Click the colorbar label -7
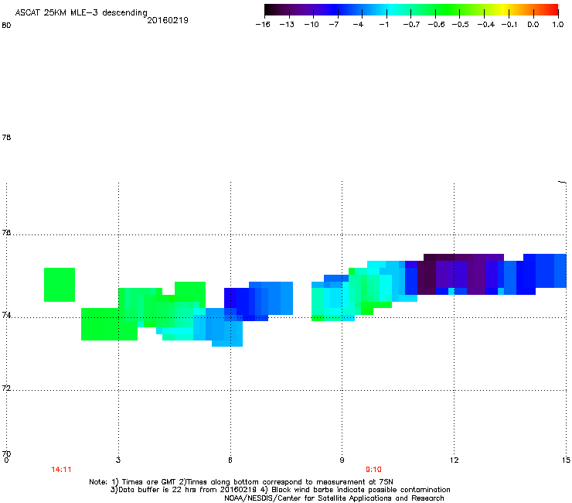 click(334, 25)
